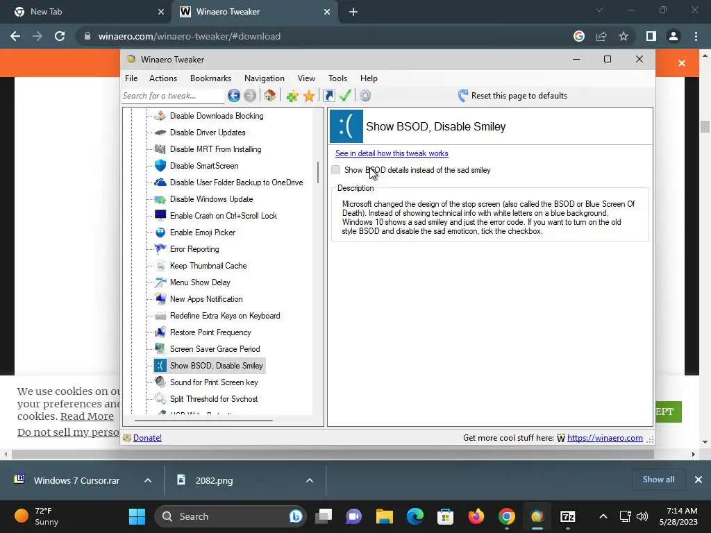Select New Apps Notification tweak
Screen dimensions: 711x533
[x=206, y=299]
